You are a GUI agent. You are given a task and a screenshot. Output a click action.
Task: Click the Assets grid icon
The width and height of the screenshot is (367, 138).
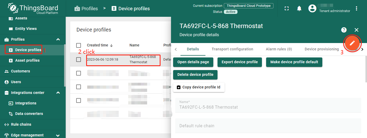pyautogui.click(x=11, y=18)
